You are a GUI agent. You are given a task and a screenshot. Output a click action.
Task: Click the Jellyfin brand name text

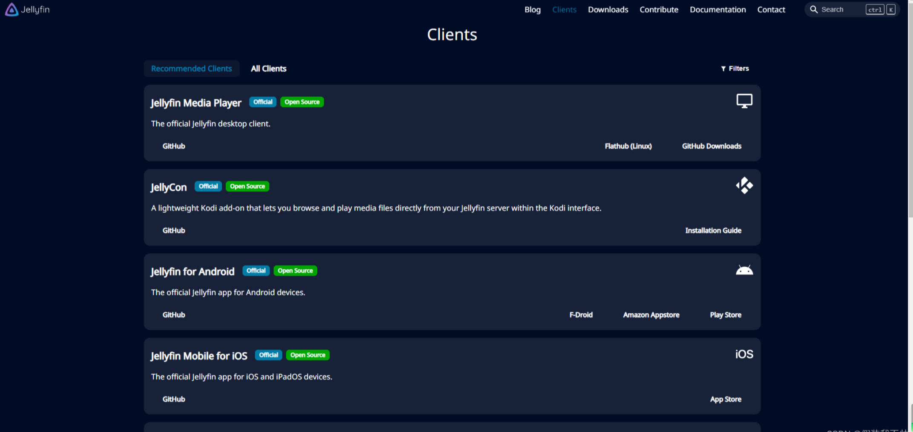pyautogui.click(x=35, y=9)
